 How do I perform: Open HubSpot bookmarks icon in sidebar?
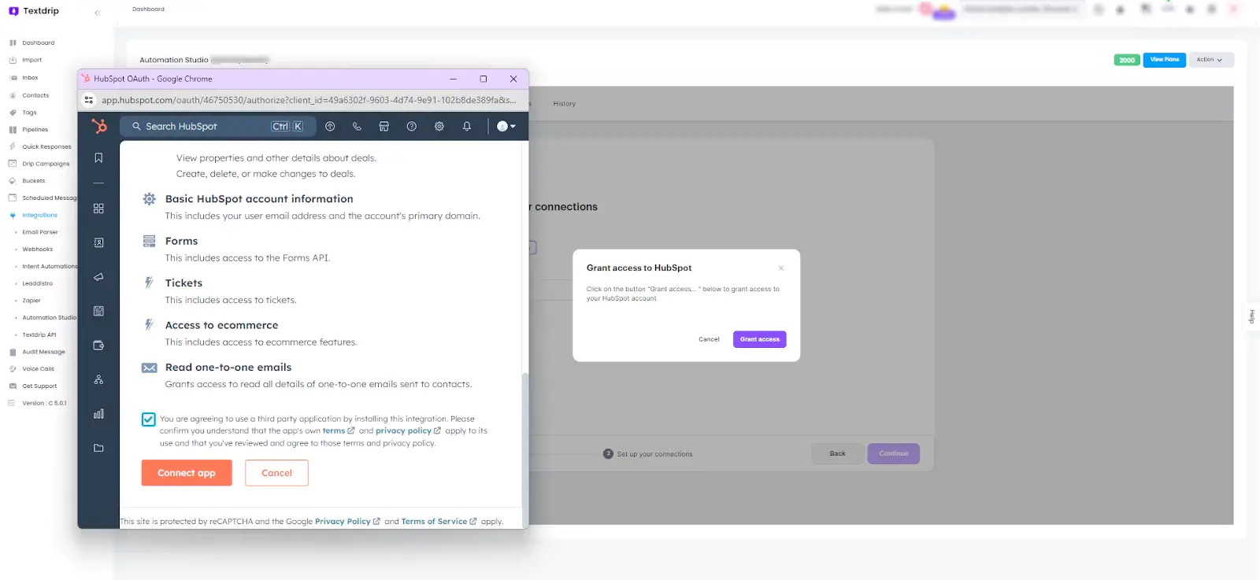[x=98, y=158]
